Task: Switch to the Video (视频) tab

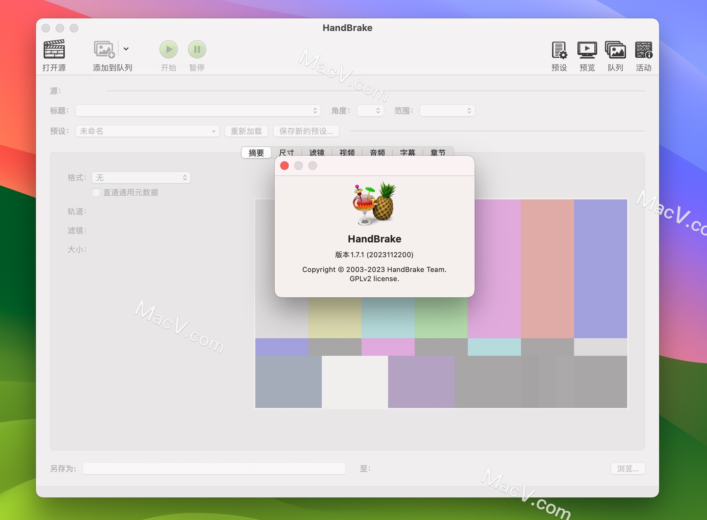Action: (347, 152)
